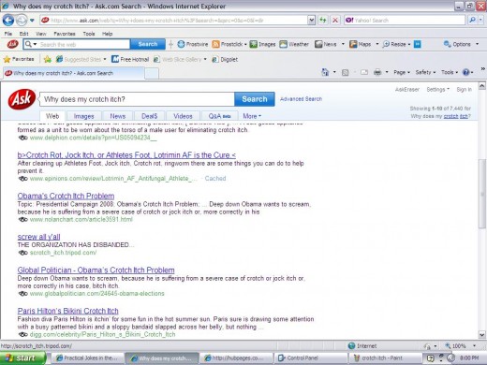This screenshot has height=365, width=487.
Task: Click the Frostclick RSS toolbar button
Action: [229, 44]
